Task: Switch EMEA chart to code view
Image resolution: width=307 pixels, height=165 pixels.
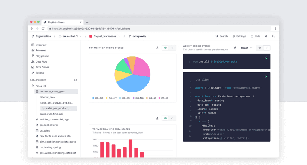Action: click(x=172, y=118)
